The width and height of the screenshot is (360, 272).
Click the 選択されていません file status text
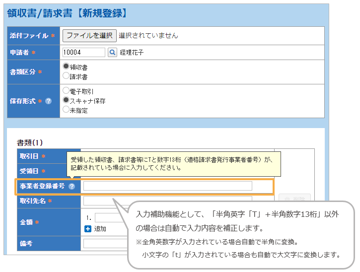148,35
